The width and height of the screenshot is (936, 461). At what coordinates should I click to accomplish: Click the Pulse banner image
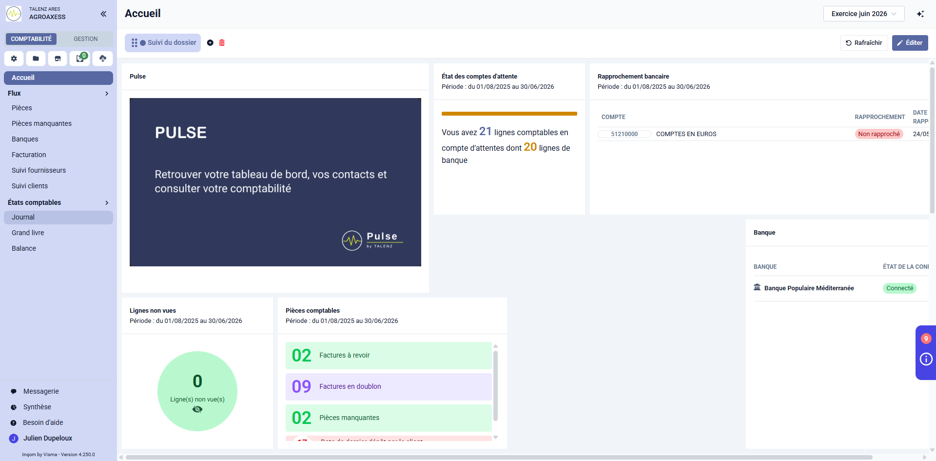coord(275,182)
